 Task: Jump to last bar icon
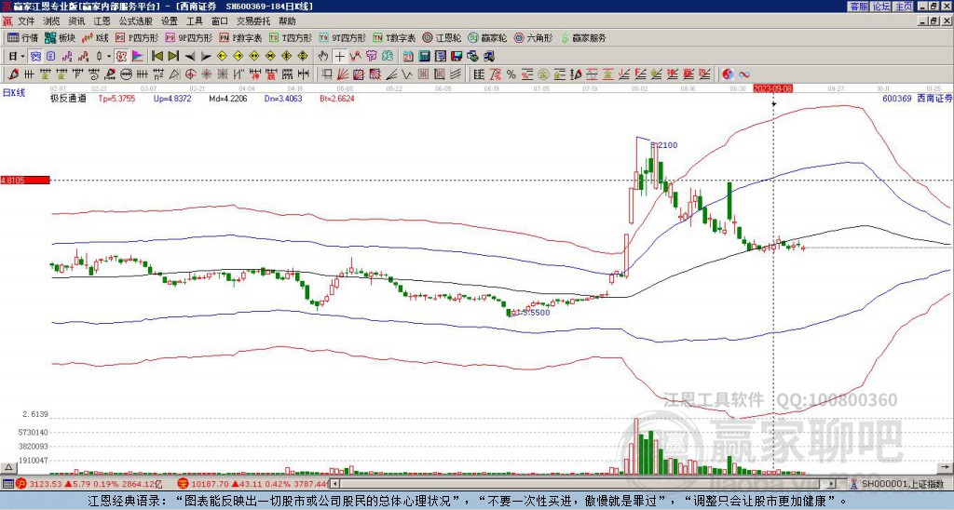coord(173,56)
